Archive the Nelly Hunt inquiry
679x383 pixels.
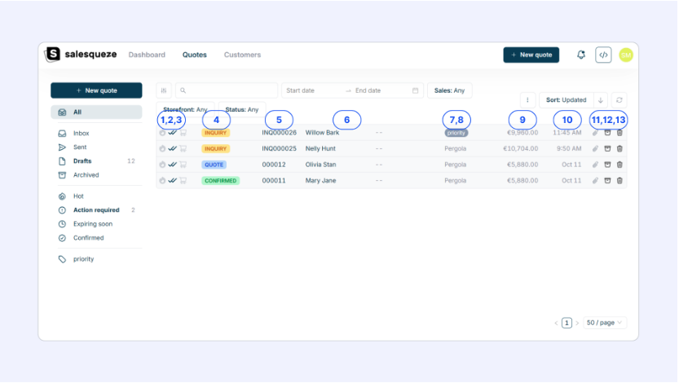607,149
